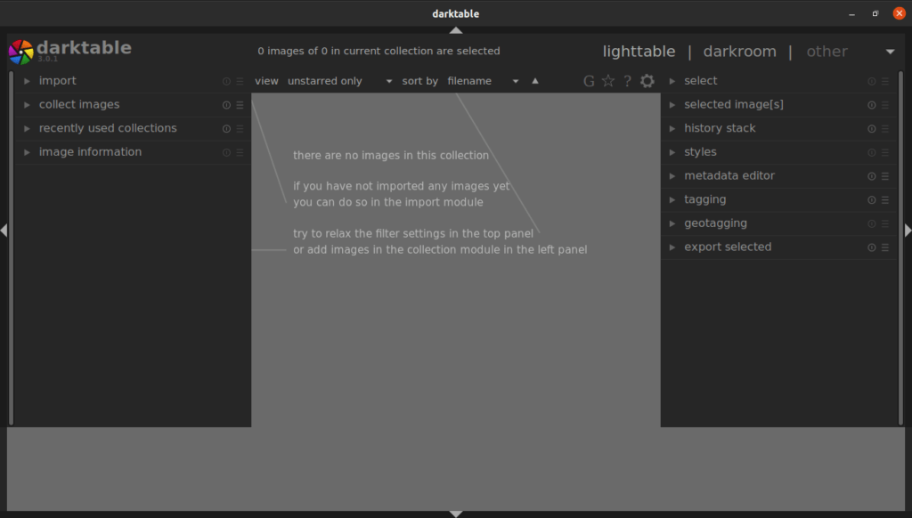This screenshot has height=518, width=912.
Task: Open the select module presets menu
Action: tap(884, 81)
